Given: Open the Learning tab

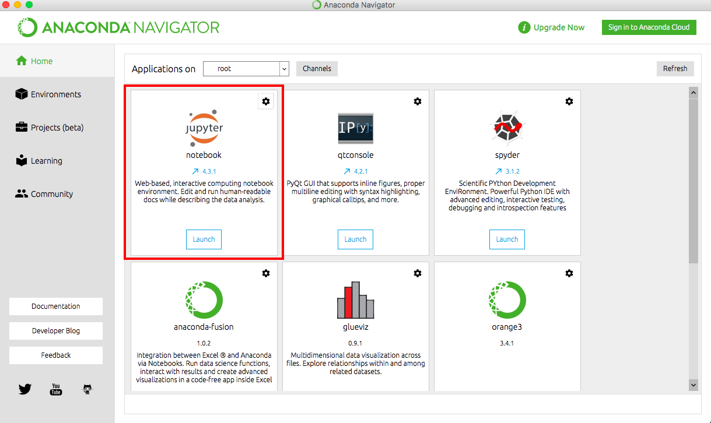Looking at the screenshot, I should pos(46,161).
